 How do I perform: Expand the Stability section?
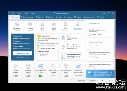pos(14,41)
